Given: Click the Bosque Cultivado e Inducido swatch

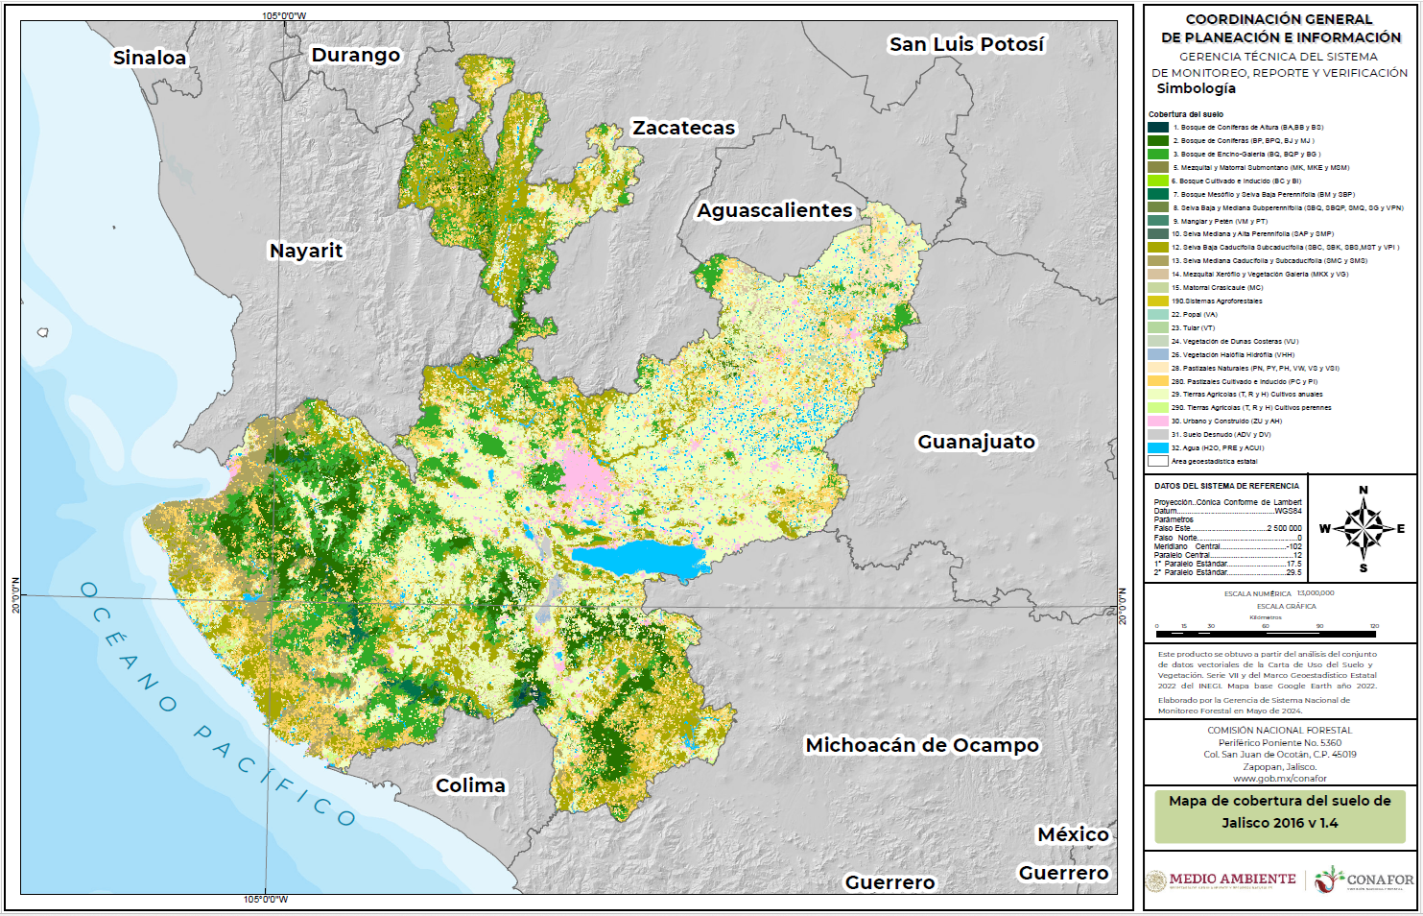Looking at the screenshot, I should tap(1158, 181).
